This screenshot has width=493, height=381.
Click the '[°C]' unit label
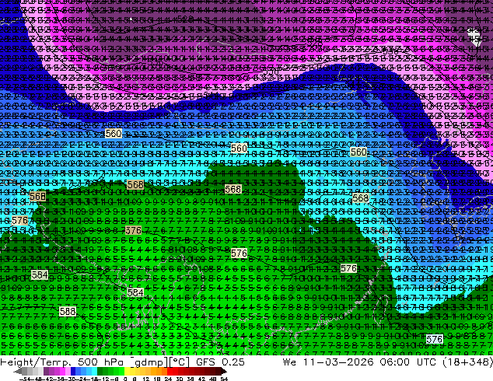click(180, 362)
